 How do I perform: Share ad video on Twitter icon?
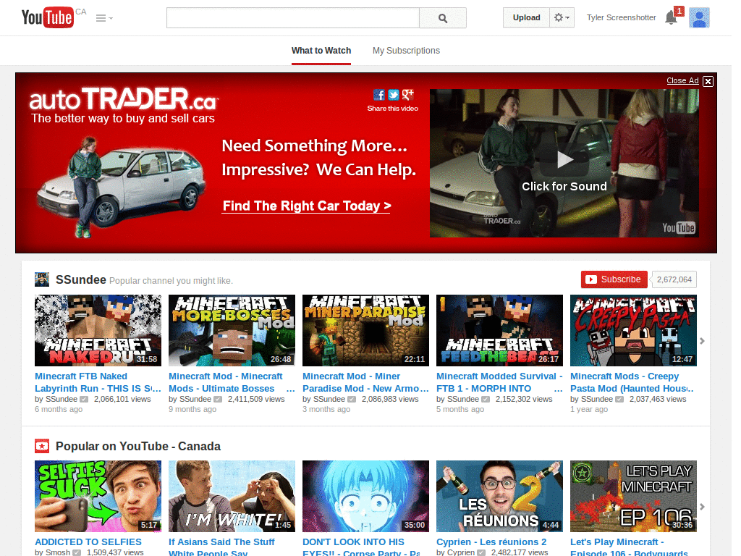[393, 95]
